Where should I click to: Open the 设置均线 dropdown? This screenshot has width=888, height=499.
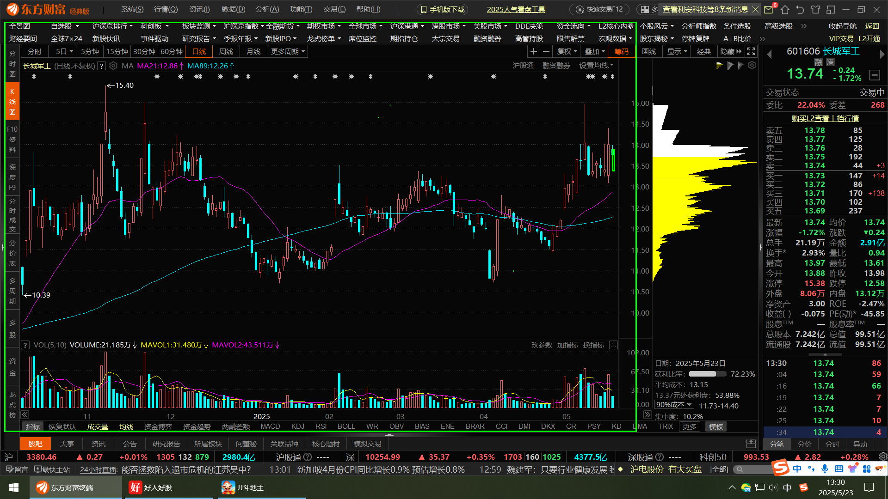point(596,66)
